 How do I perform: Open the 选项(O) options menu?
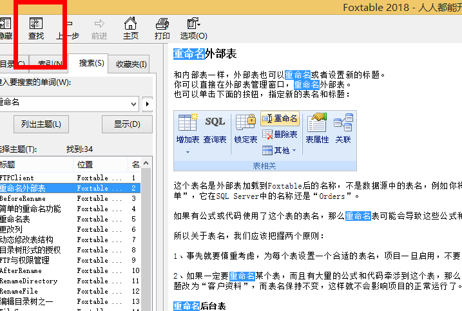[193, 28]
